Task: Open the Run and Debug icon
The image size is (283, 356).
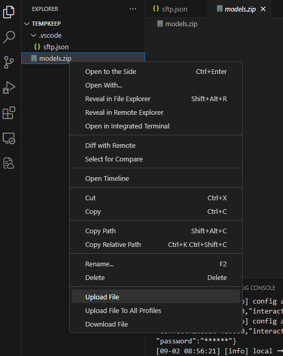Action: pyautogui.click(x=9, y=88)
